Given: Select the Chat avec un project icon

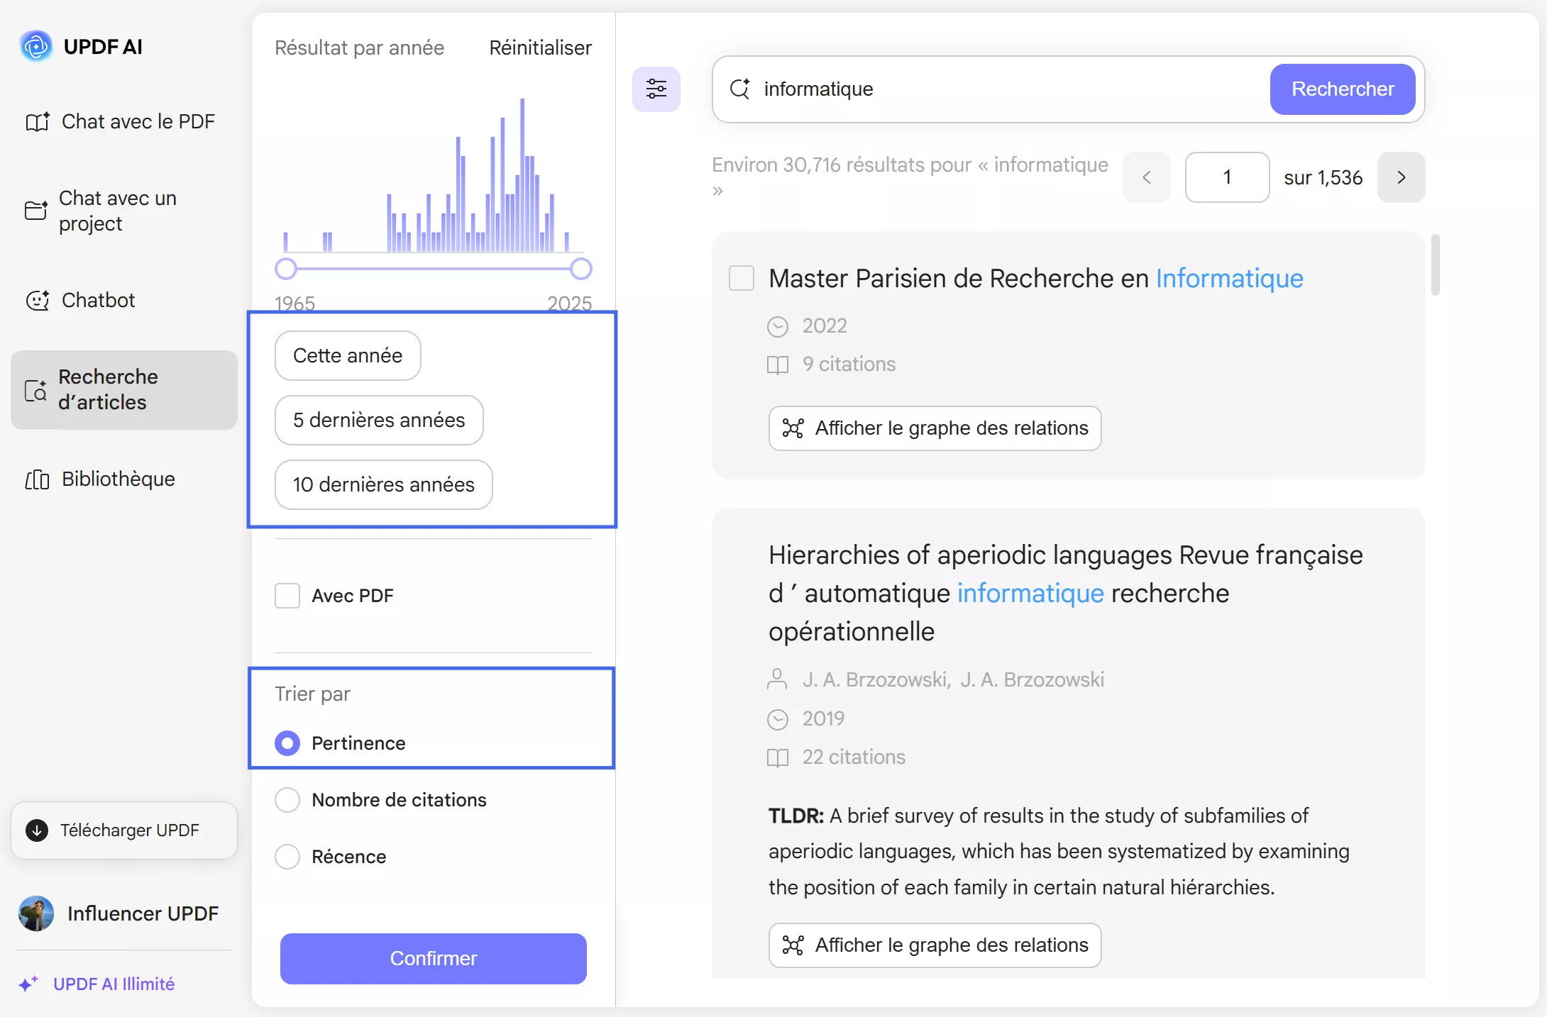Looking at the screenshot, I should (x=37, y=211).
